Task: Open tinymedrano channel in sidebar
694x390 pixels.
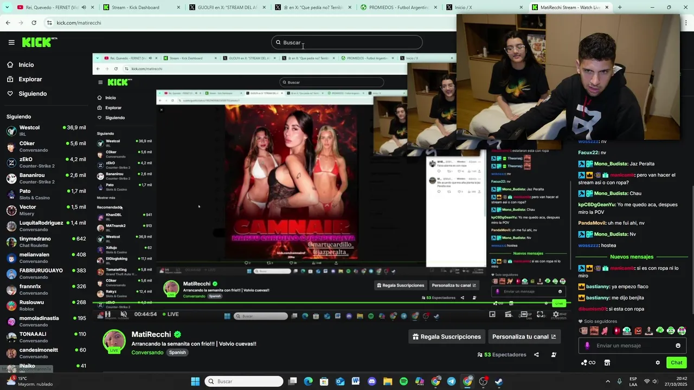Action: [x=46, y=242]
